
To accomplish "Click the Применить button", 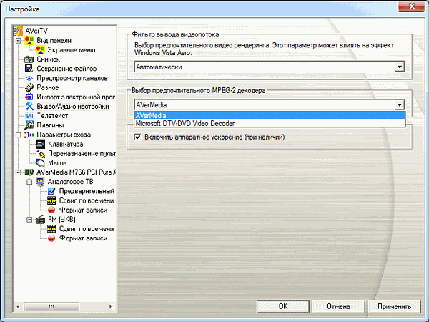I will pos(395,306).
